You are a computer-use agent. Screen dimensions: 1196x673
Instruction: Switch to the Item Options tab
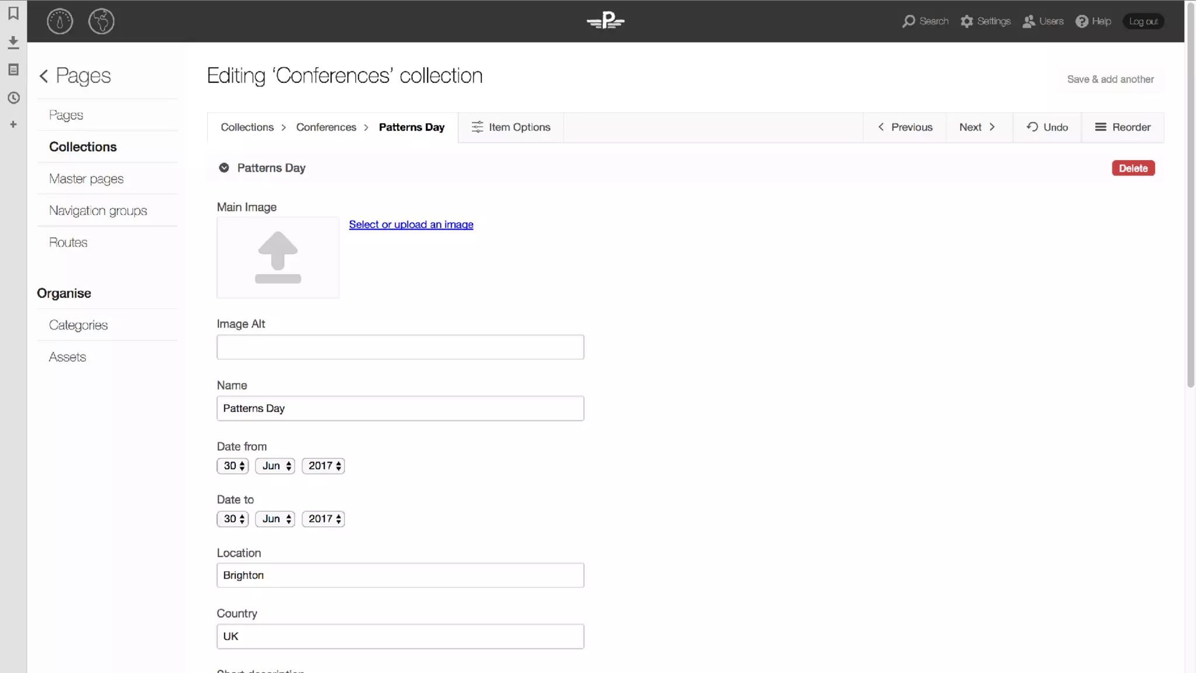pos(511,127)
